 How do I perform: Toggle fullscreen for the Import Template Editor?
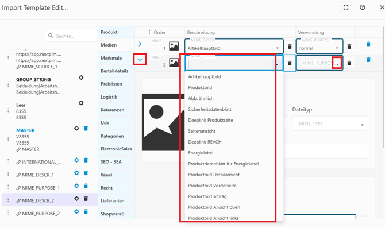pos(346,7)
